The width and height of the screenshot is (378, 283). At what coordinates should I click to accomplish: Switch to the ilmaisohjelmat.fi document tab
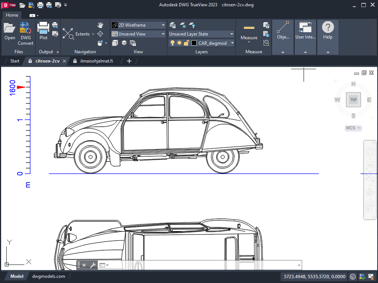tap(96, 61)
